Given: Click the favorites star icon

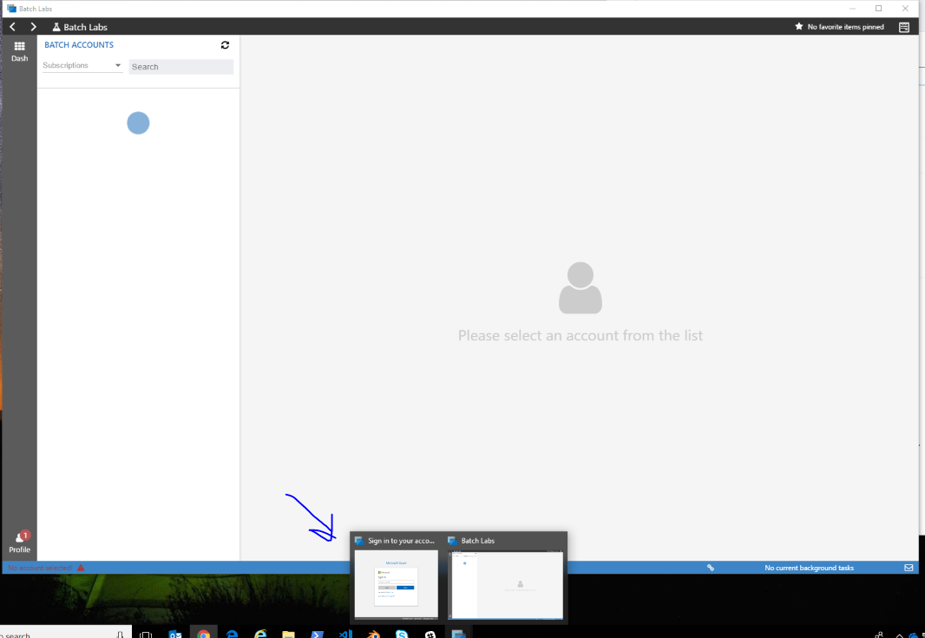Looking at the screenshot, I should coord(799,27).
